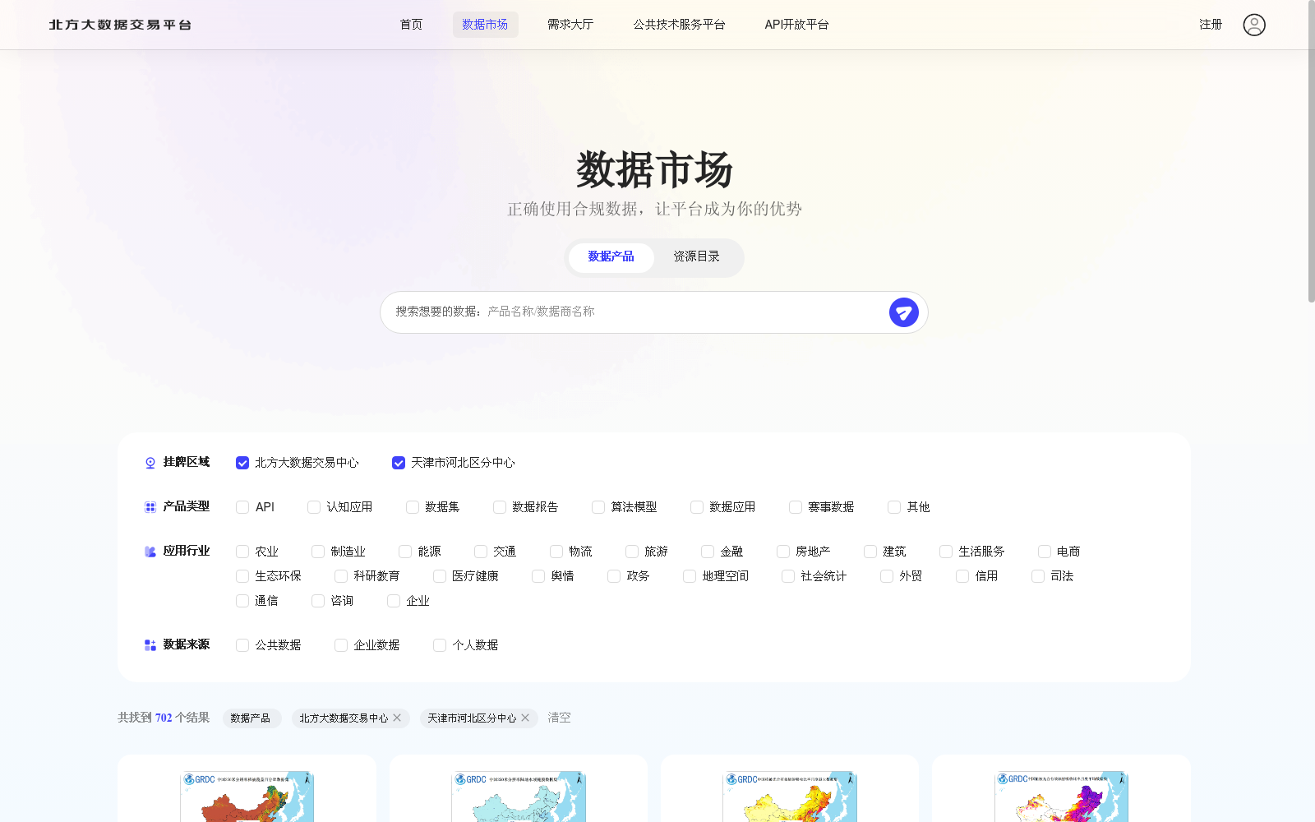The height and width of the screenshot is (822, 1315).
Task: Enable the 金融 industry filter
Action: [x=707, y=552]
